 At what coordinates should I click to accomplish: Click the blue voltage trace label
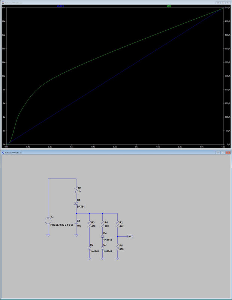coord(60,6)
